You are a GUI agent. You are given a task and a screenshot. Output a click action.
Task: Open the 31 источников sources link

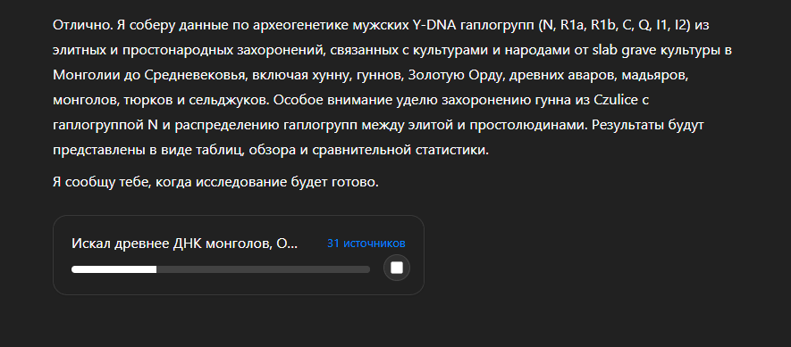coord(366,244)
